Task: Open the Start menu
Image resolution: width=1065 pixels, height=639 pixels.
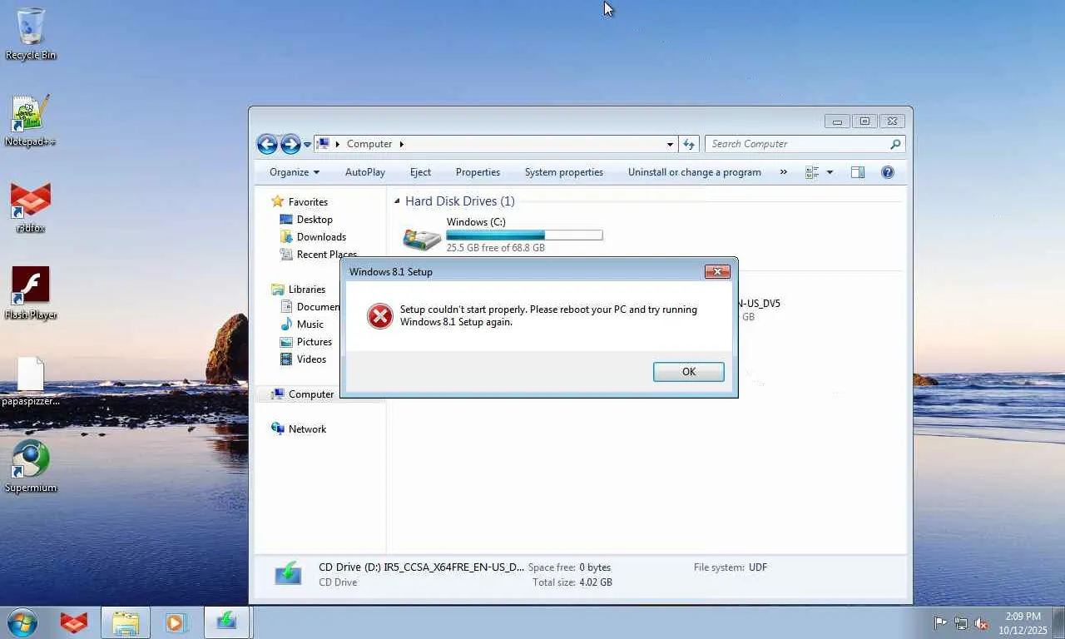Action: tap(22, 622)
